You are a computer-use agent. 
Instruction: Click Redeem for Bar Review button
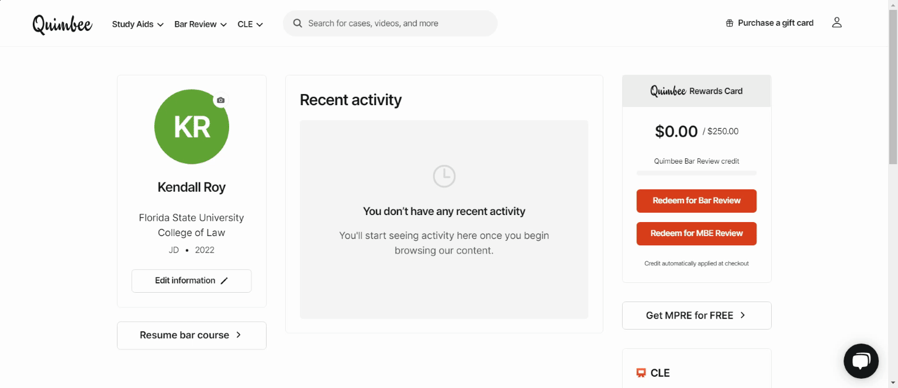[x=696, y=200]
